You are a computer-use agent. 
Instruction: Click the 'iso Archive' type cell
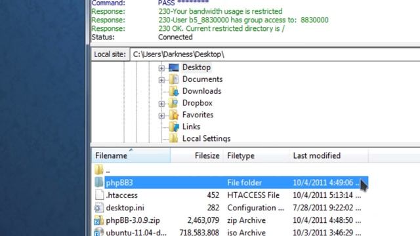246,232
